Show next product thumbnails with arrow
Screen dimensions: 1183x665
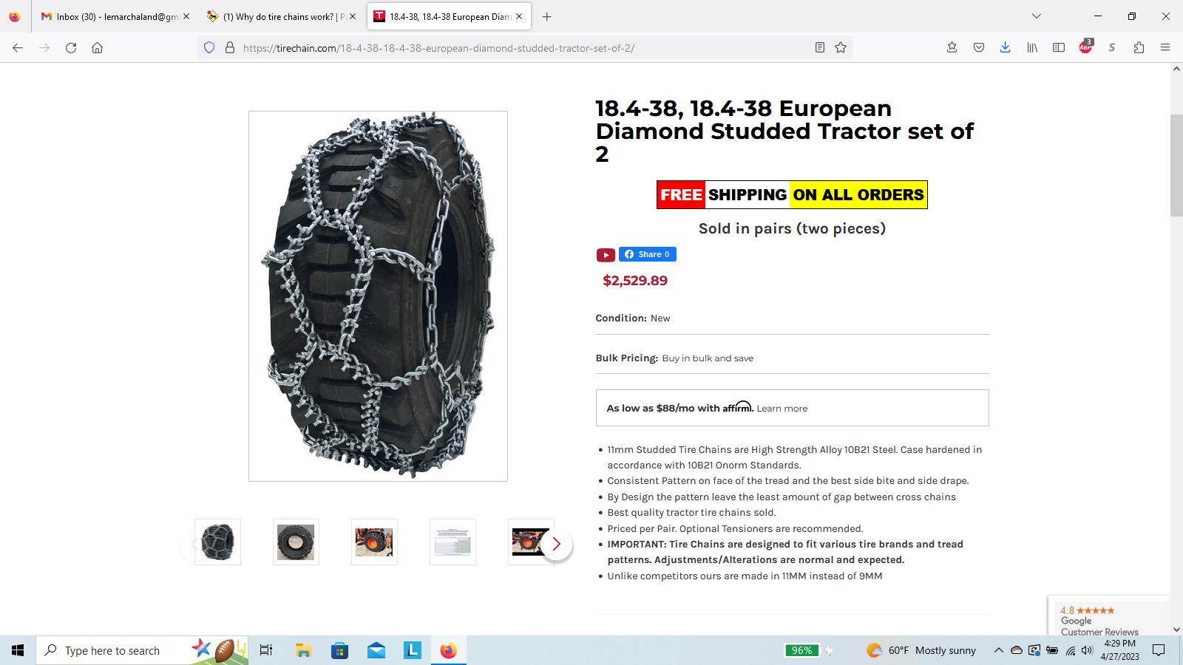pos(556,544)
